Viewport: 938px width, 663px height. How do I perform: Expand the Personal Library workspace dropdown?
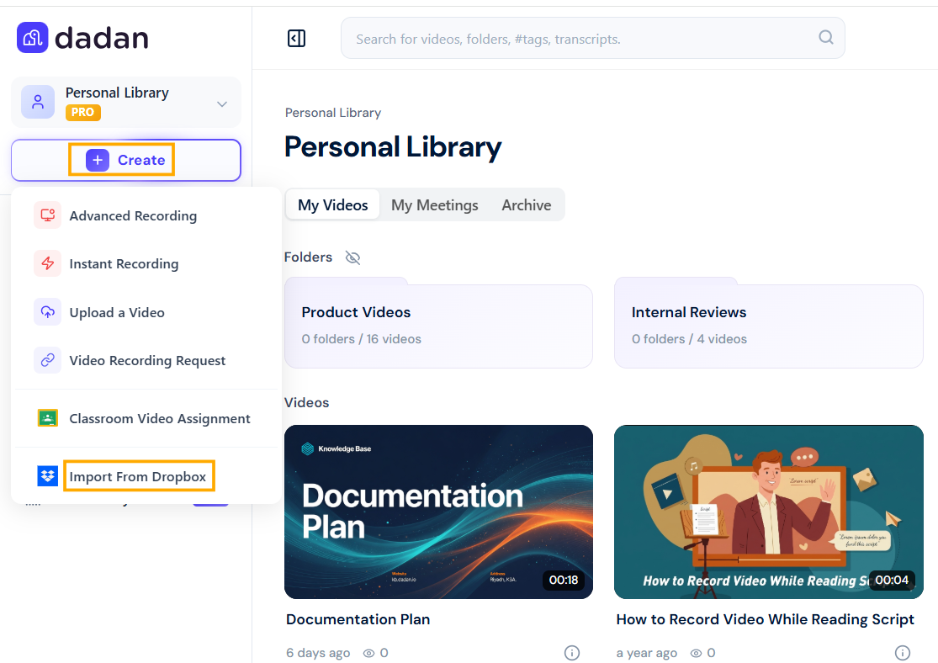click(222, 103)
